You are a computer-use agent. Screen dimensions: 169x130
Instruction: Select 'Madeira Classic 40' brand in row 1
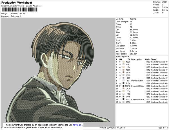[159, 62]
